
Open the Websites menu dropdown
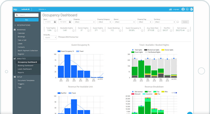42,9
